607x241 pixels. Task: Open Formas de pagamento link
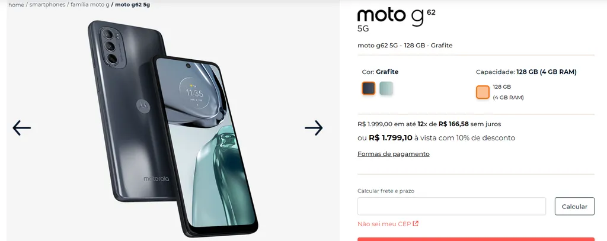[x=394, y=153]
